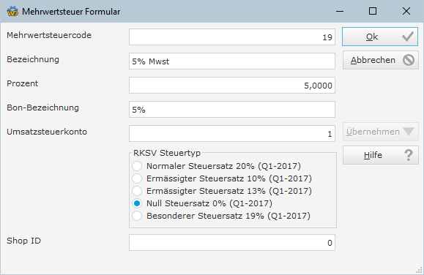Open help via the Hilfe button
Image resolution: width=424 pixels, height=275 pixels.
pos(381,155)
